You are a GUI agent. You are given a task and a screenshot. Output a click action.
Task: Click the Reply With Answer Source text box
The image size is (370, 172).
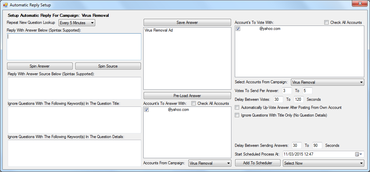[74, 88]
